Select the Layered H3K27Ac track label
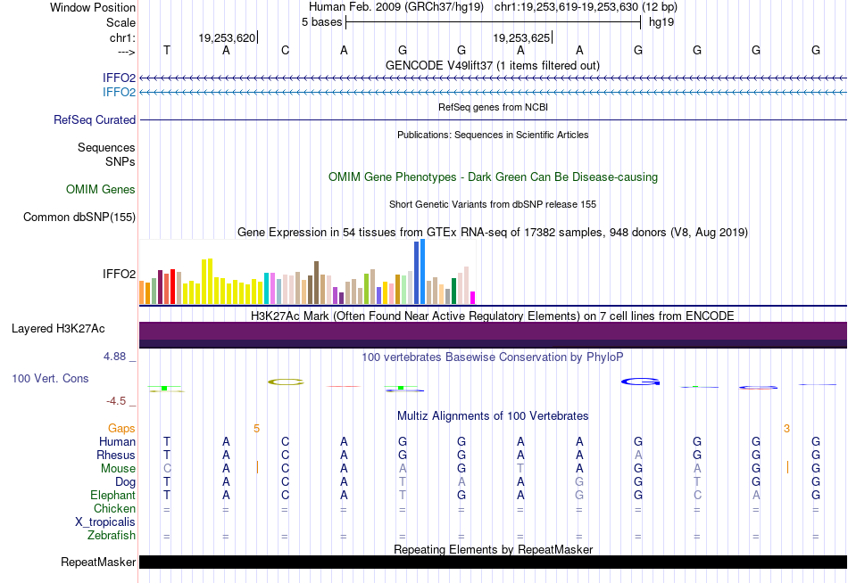848x583 pixels. click(x=58, y=329)
